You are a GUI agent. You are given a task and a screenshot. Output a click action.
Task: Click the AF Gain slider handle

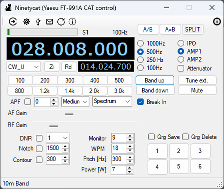pyautogui.click(x=69, y=114)
